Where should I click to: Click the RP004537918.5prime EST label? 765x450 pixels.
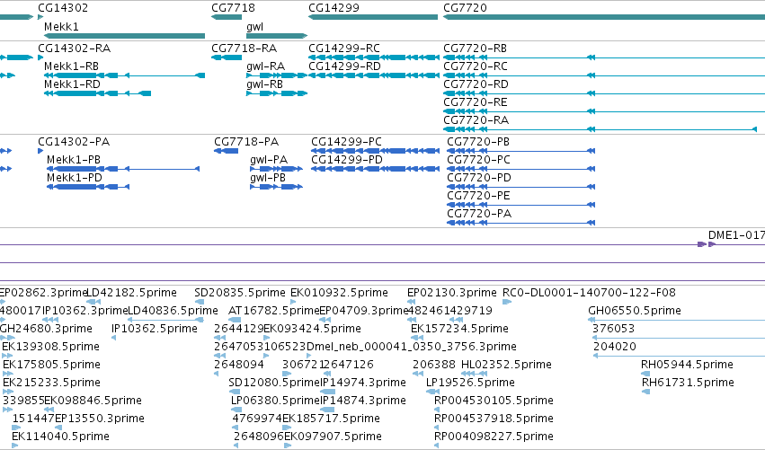point(494,419)
